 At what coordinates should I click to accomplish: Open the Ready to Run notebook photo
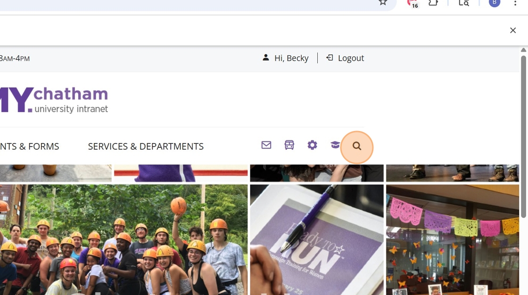click(x=316, y=240)
